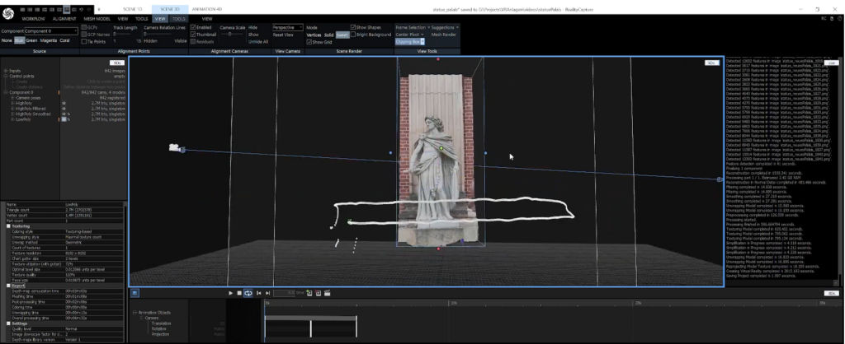Switch to the SCENE 1D tab
Screen dimensions: 845x344
pos(133,9)
